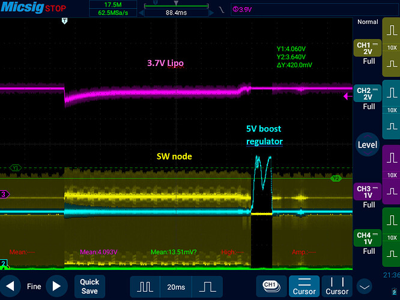The height and width of the screenshot is (300, 400).
Task: Select the Amp.:---- measurement
Action: point(304,252)
